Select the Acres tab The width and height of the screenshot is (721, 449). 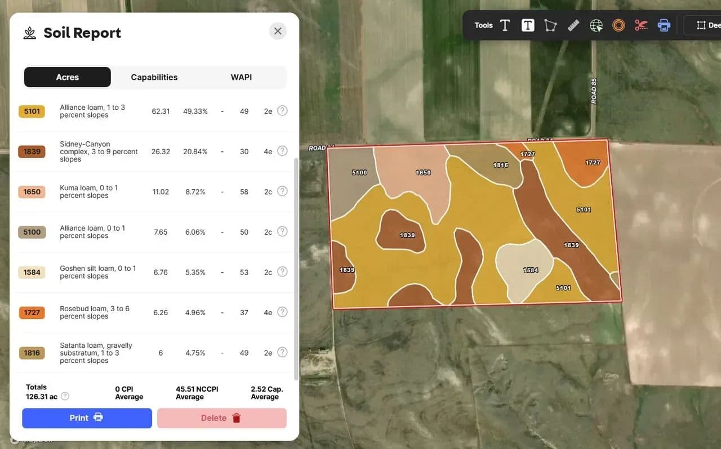(x=67, y=77)
